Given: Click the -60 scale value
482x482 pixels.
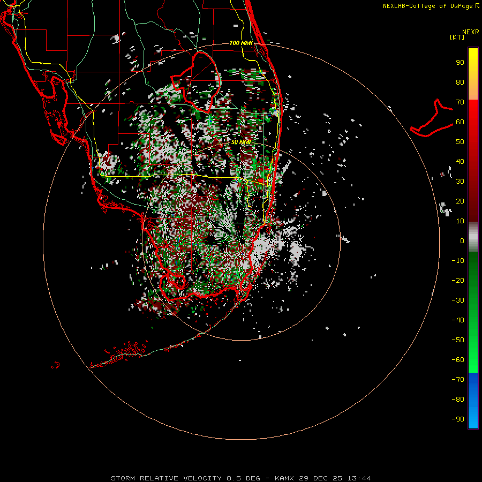Looking at the screenshot, I should [x=458, y=360].
